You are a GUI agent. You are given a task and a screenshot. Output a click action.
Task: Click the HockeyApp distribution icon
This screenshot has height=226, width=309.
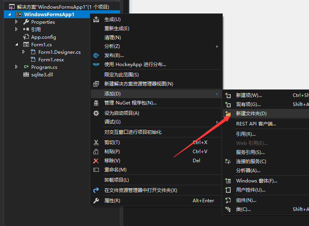click(96, 65)
